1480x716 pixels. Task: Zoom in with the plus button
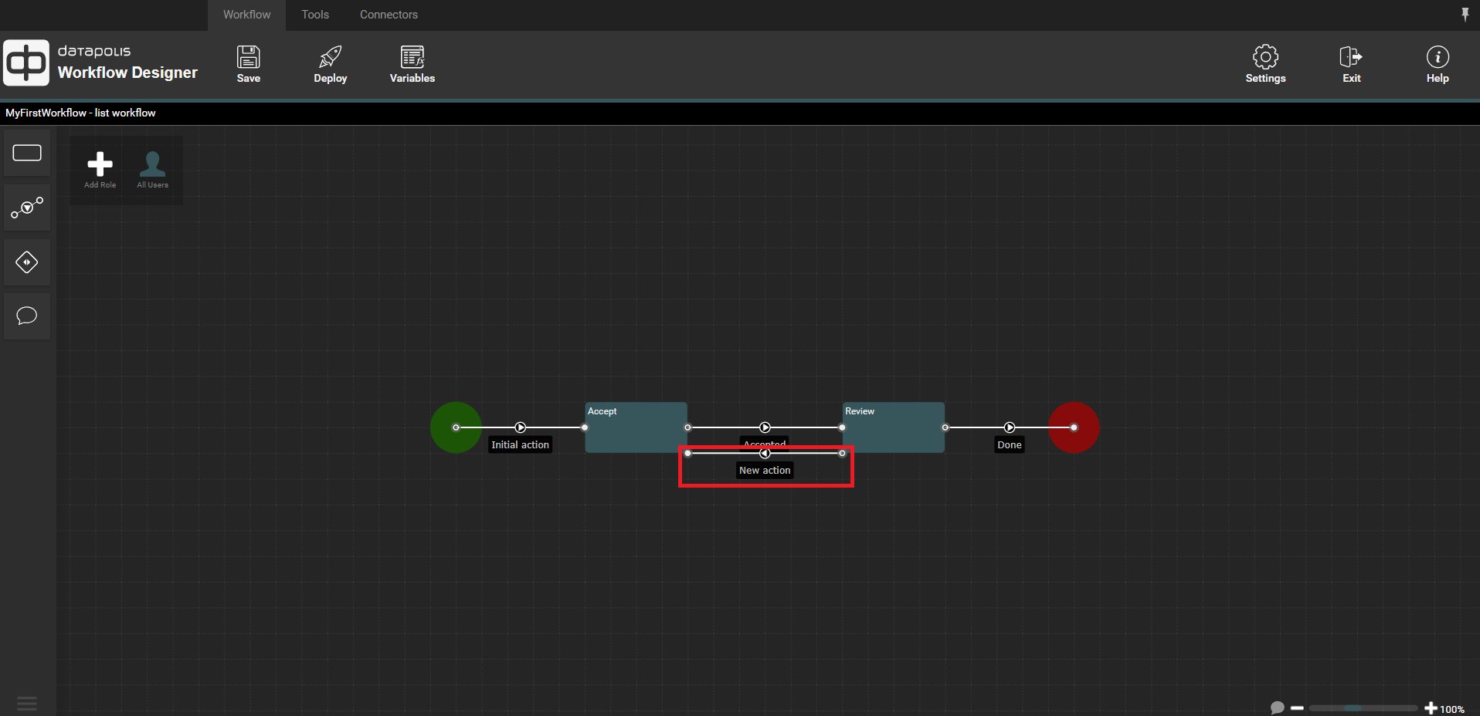click(1431, 708)
